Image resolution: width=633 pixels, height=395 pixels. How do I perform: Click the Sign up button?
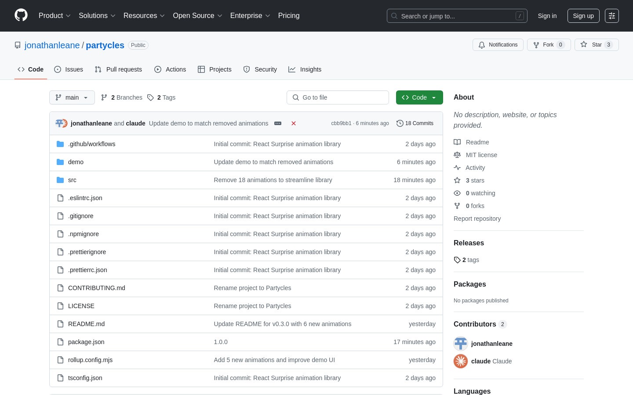pos(583,16)
